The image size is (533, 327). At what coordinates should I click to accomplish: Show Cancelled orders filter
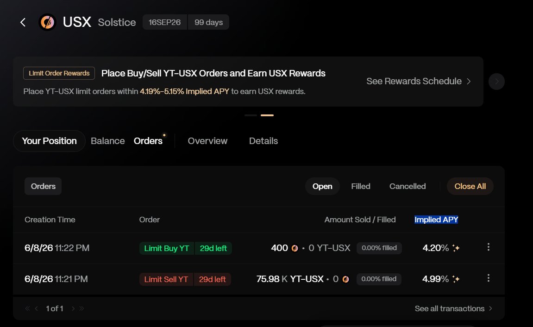coord(407,186)
